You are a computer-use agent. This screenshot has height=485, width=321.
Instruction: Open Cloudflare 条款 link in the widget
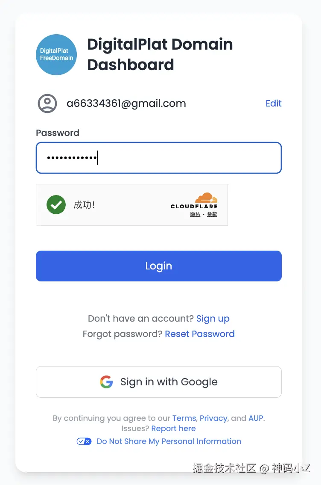click(212, 214)
